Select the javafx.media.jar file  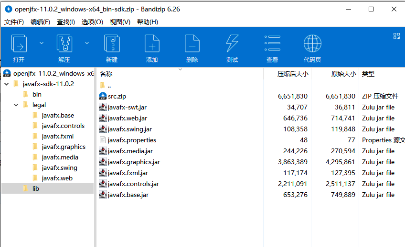[130, 151]
